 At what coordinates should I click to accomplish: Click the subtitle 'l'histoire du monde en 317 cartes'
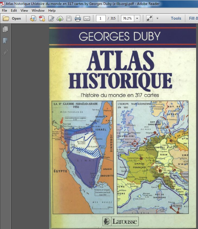click(120, 95)
